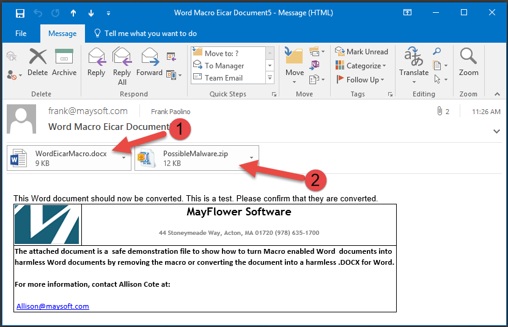Go to the next item using down arrow
The height and width of the screenshot is (327, 508).
(91, 13)
